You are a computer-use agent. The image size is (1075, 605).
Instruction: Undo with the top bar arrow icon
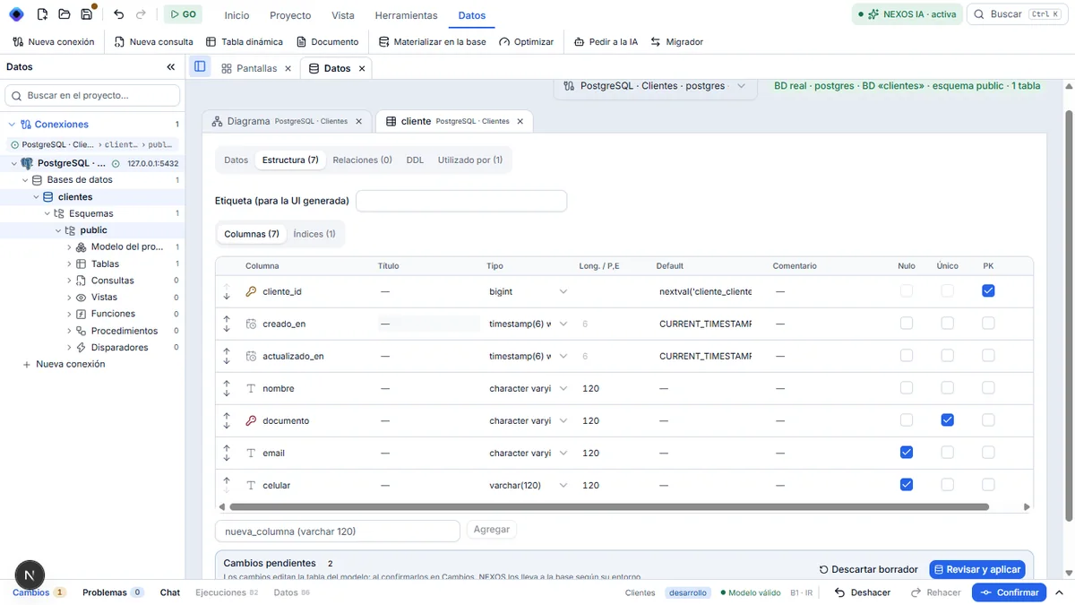119,14
